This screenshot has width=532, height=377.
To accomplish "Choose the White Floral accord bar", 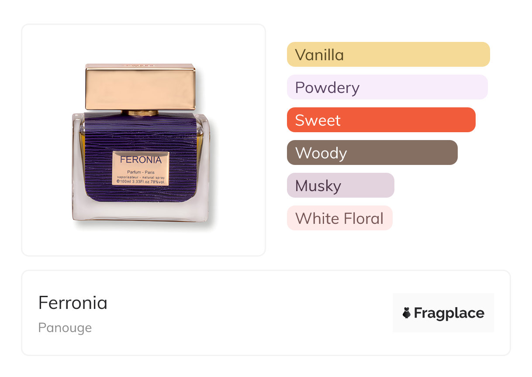I will pos(339,218).
